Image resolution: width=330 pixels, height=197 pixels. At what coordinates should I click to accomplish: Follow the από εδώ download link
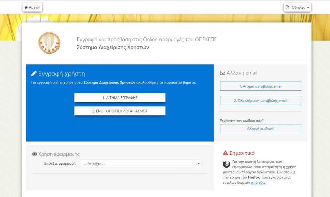pos(258,182)
